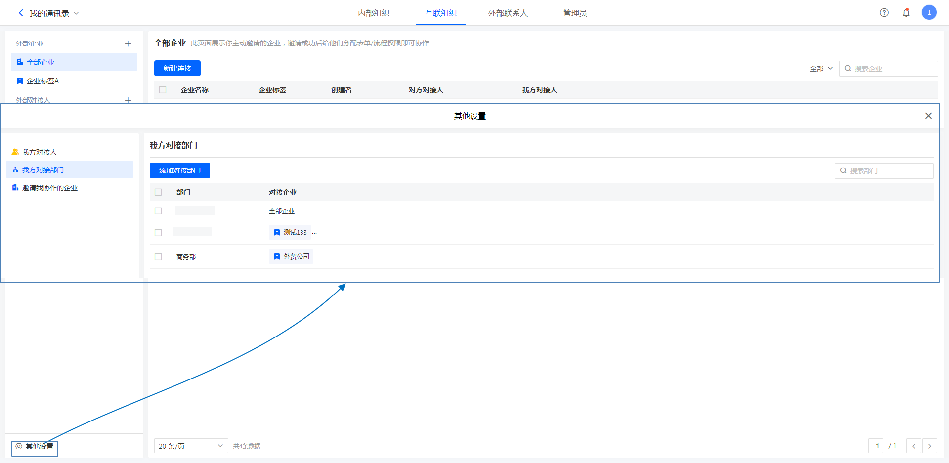Check the 全部企业 department row checkbox
This screenshot has width=949, height=463.
tap(158, 211)
